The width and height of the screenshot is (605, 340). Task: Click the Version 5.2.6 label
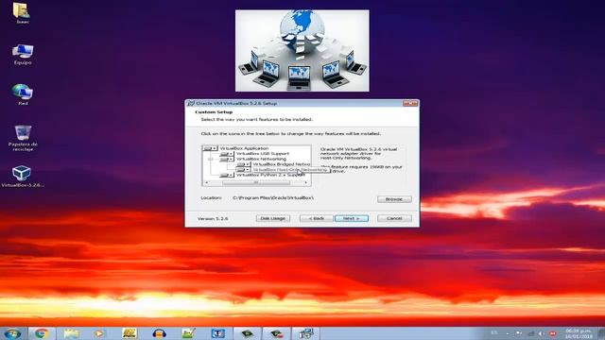(x=213, y=218)
